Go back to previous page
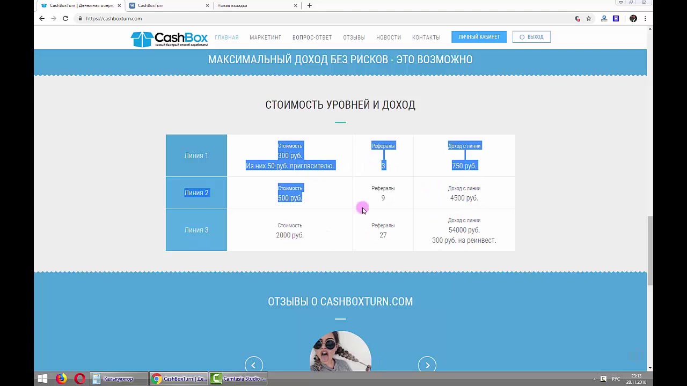The height and width of the screenshot is (386, 687). 42,18
